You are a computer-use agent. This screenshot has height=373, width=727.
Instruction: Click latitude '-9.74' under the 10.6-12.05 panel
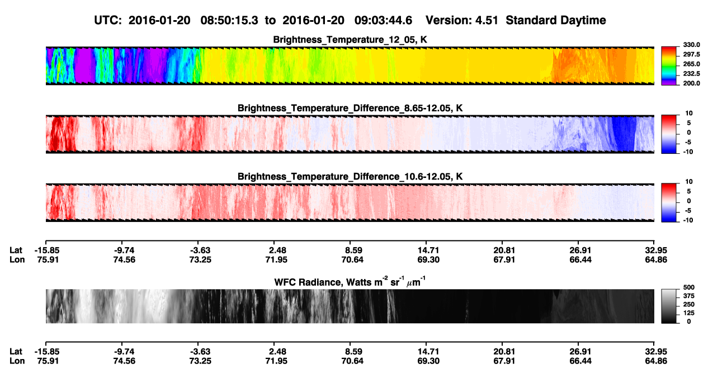click(x=124, y=251)
